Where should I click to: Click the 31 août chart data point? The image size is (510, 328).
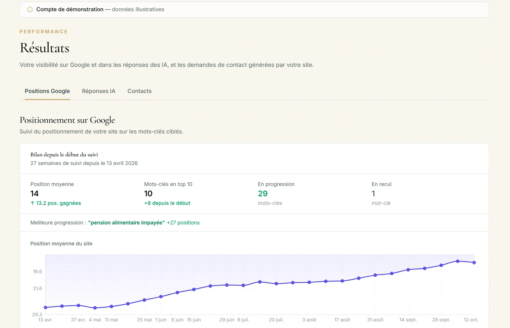(375, 275)
